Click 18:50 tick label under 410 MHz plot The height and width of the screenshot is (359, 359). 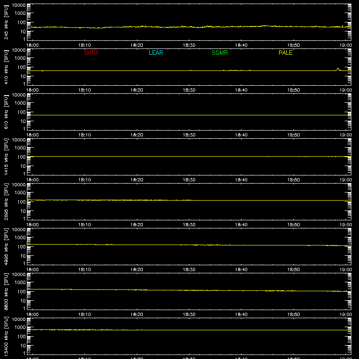[294, 90]
